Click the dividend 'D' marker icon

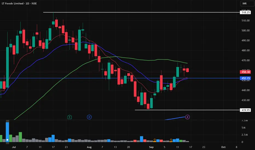tap(89, 117)
